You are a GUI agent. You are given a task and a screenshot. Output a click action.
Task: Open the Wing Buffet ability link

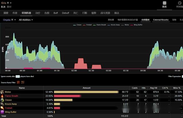(11, 112)
